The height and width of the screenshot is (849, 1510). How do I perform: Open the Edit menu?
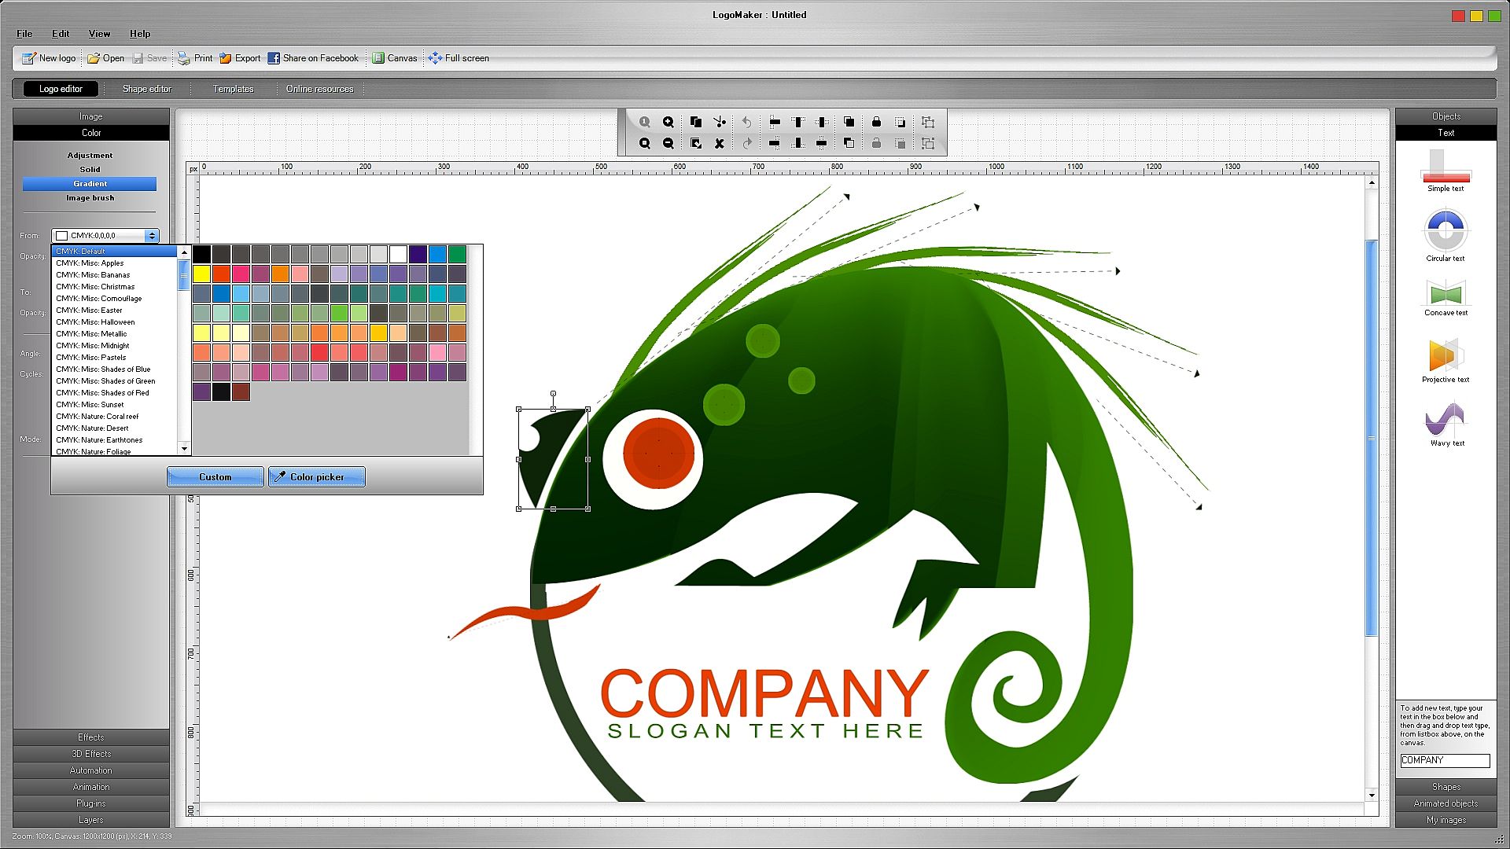(61, 34)
